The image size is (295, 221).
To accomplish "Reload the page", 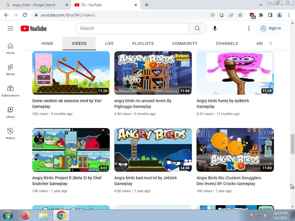I will coord(25,15).
